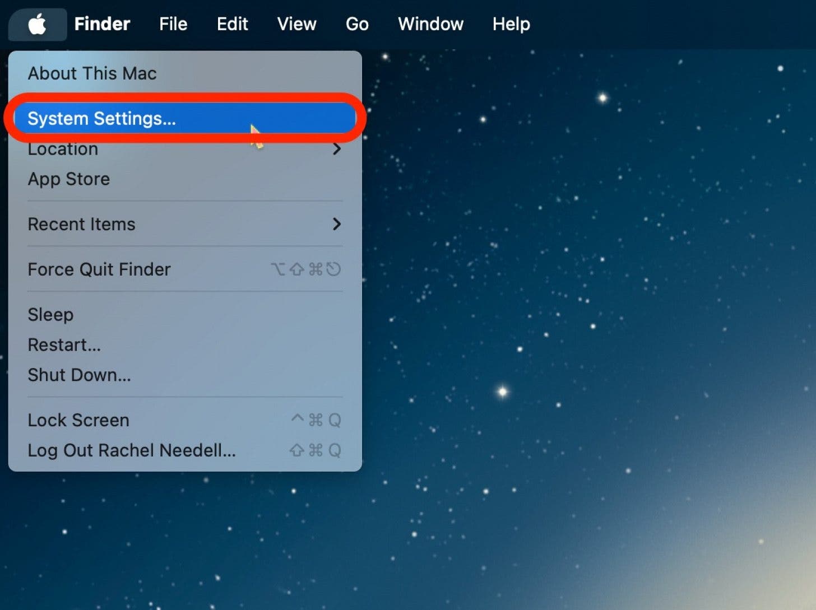Viewport: 816px width, 610px height.
Task: Select About This Mac
Action: [x=92, y=73]
